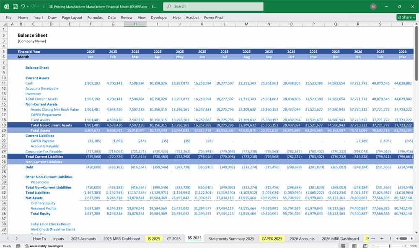
Task: Open the user account avatar
Action: coord(373,6)
